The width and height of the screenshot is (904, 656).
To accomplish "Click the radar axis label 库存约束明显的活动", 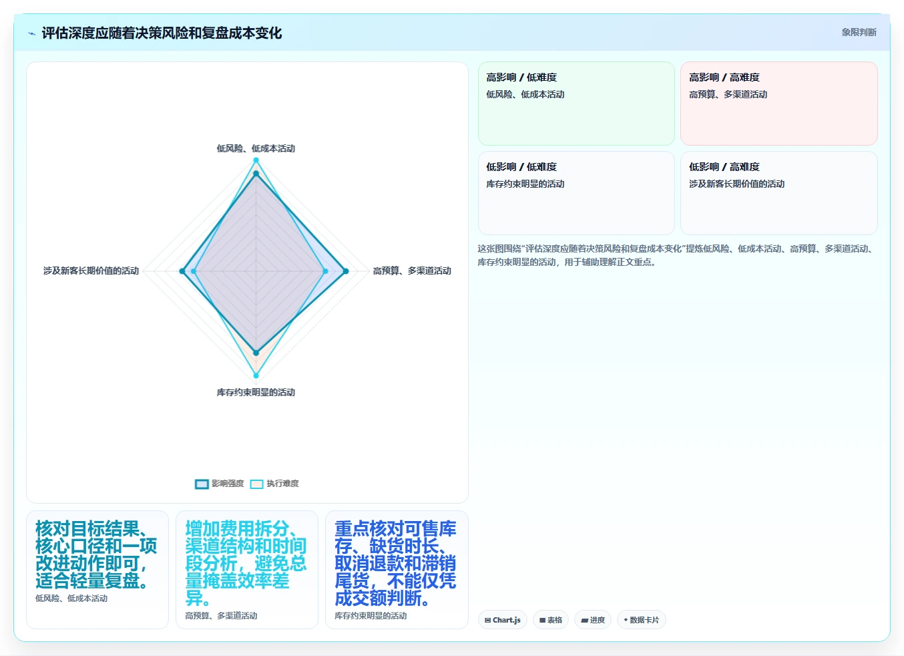I will point(256,392).
